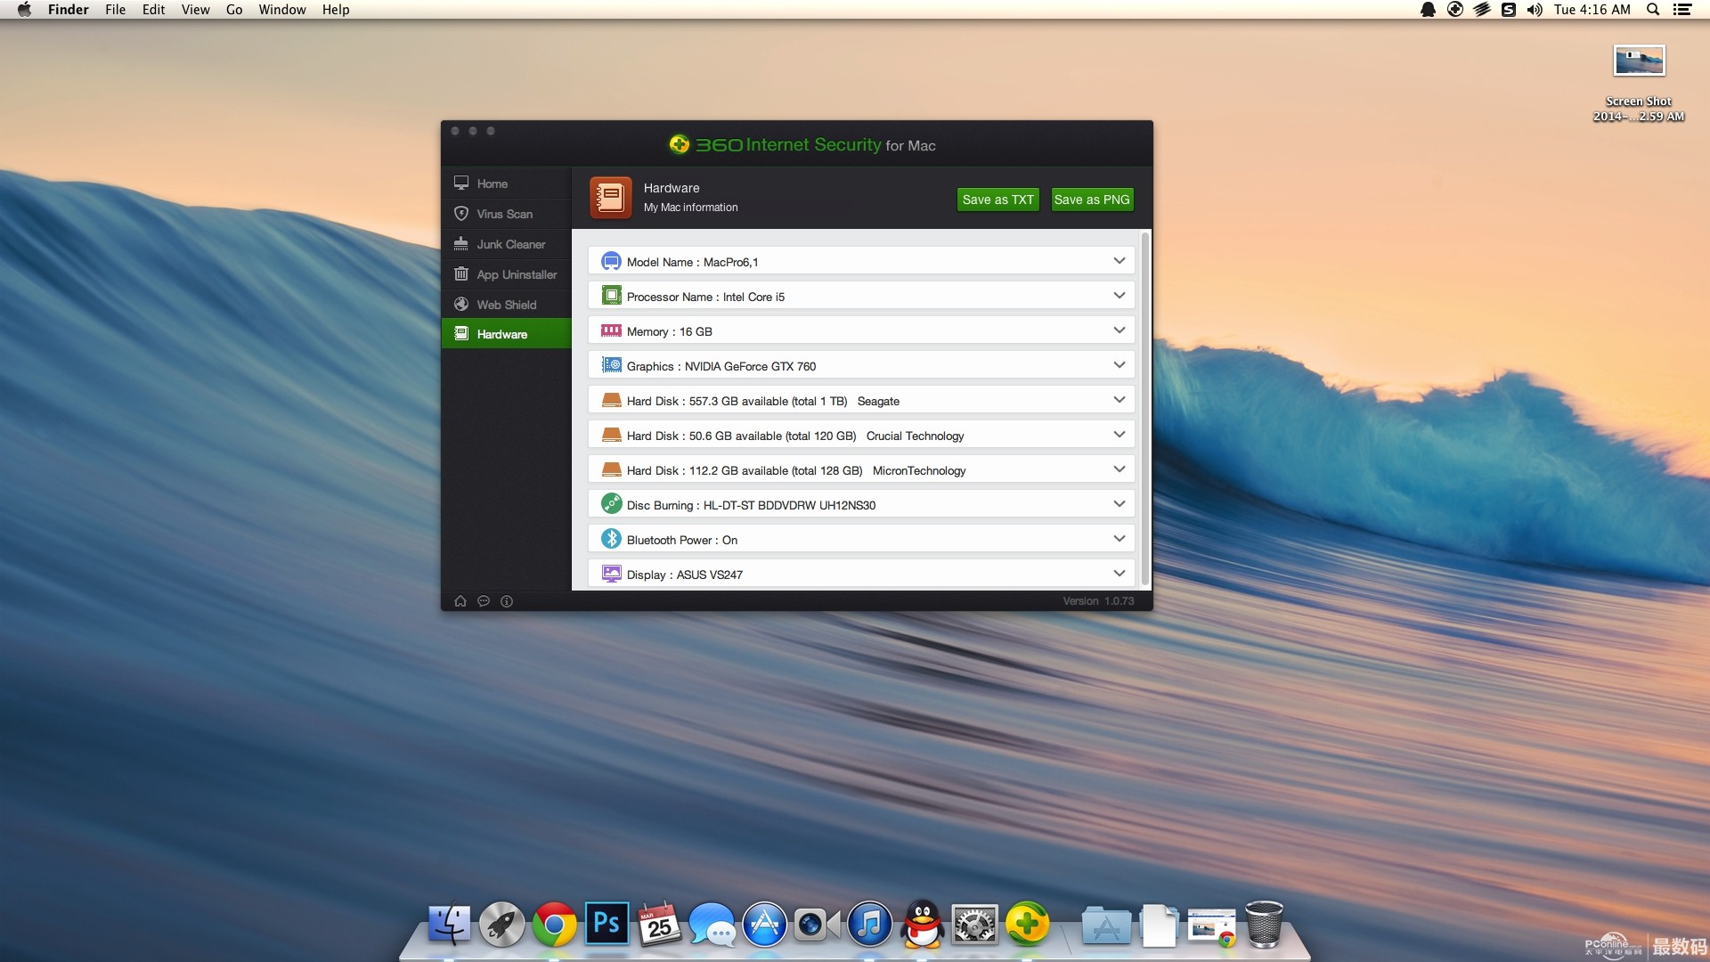Open the Apple menu

pos(24,10)
